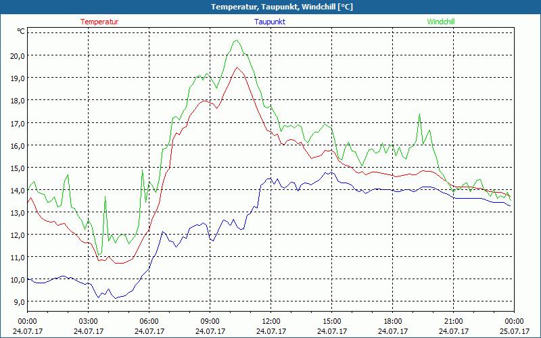Click the 12,0 y-axis value

click(x=18, y=235)
